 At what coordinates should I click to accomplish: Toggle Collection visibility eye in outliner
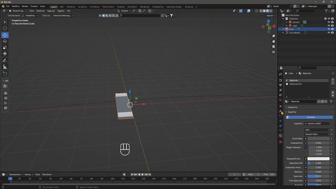[x=329, y=19]
